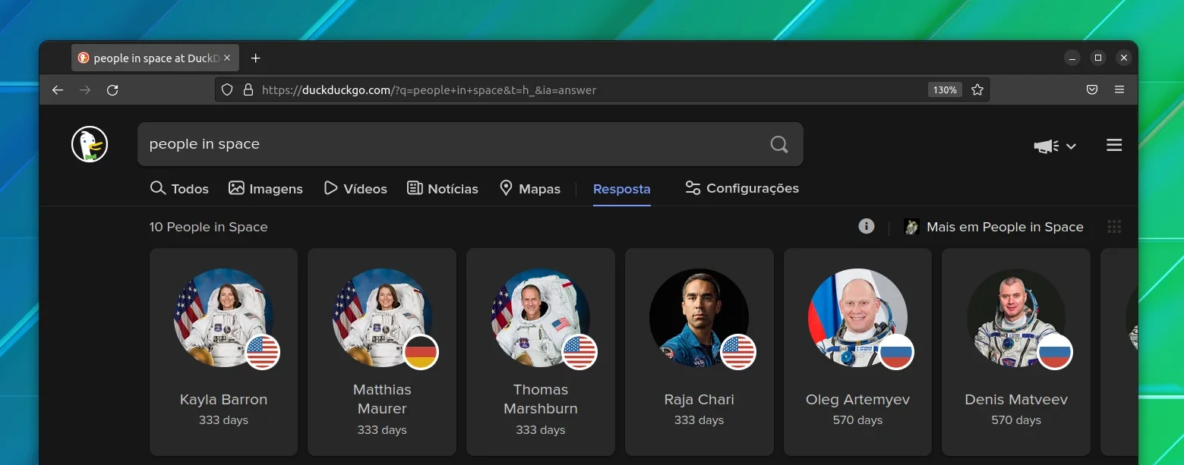Click the Russian flag on Oleg Artemyev's card
1184x465 pixels.
[896, 352]
